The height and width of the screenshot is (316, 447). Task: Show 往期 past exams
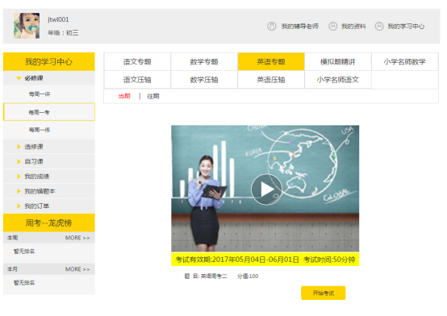[x=153, y=96]
